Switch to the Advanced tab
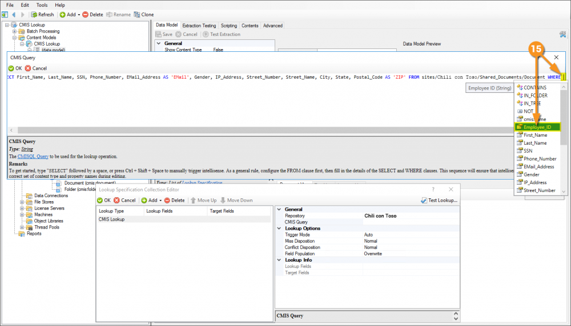This screenshot has width=571, height=326. click(x=273, y=26)
